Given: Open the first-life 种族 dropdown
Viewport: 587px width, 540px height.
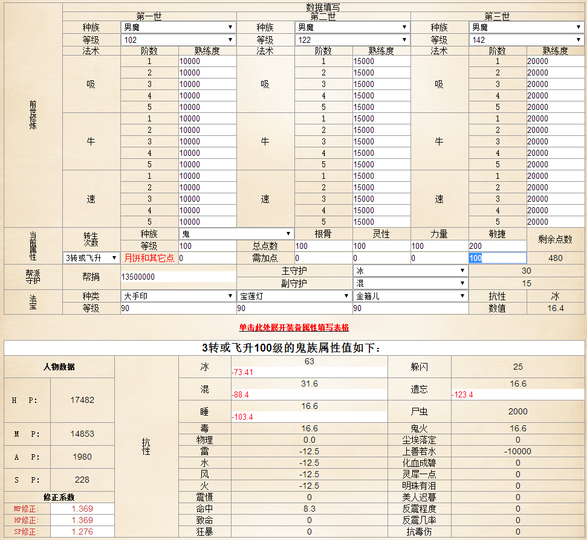Looking at the screenshot, I should tap(178, 27).
